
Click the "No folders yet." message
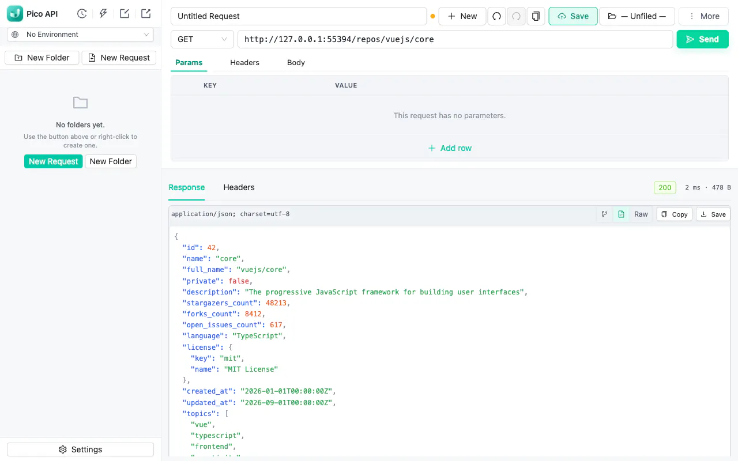click(80, 125)
